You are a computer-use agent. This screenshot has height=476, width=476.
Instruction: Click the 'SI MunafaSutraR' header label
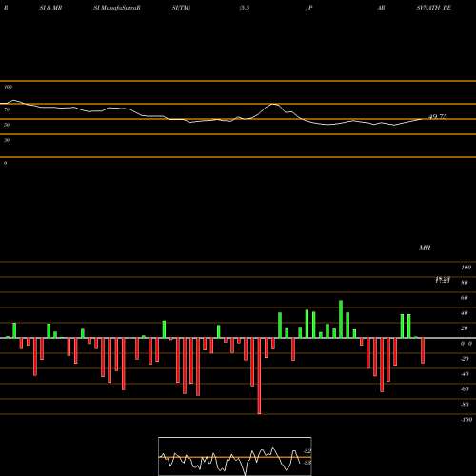tap(117, 8)
